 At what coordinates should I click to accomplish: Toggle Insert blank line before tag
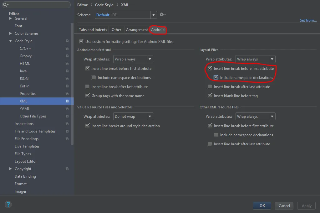210,96
